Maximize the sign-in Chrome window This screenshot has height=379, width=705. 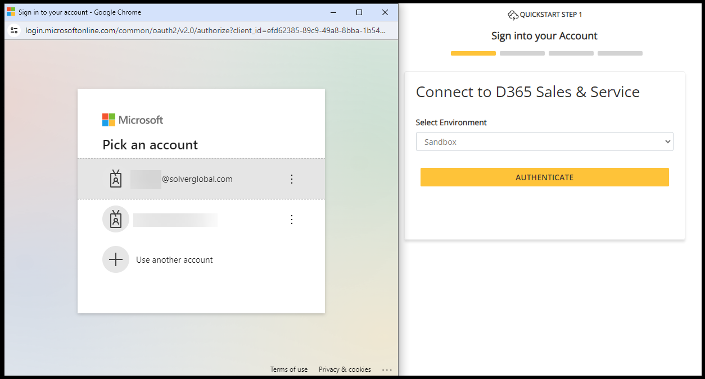(x=359, y=12)
